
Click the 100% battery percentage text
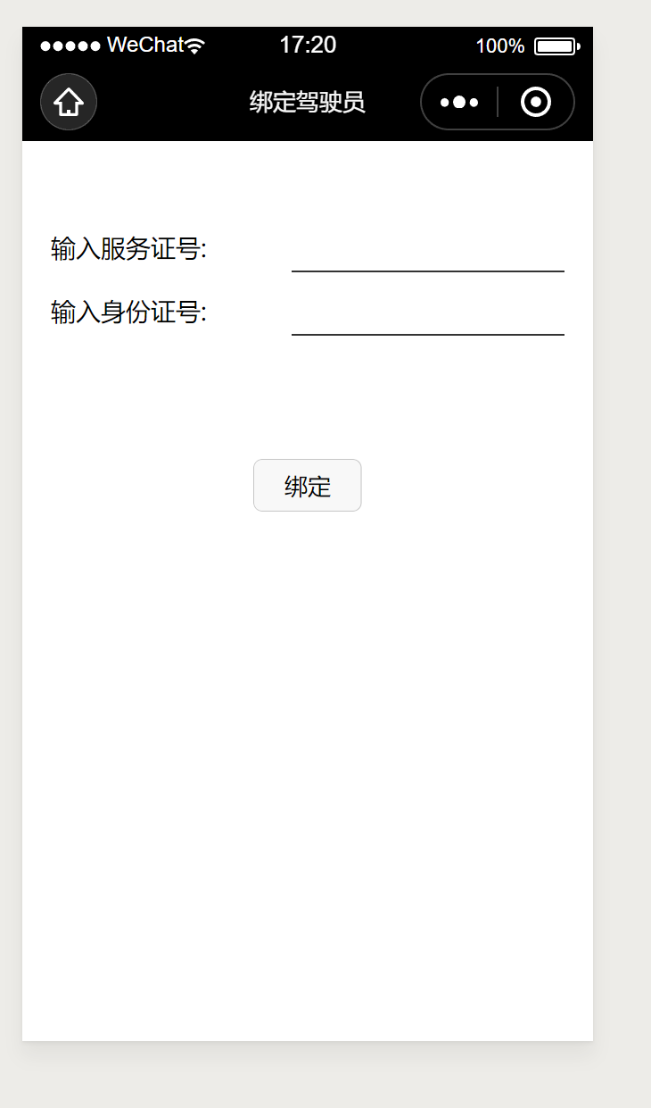pos(500,46)
